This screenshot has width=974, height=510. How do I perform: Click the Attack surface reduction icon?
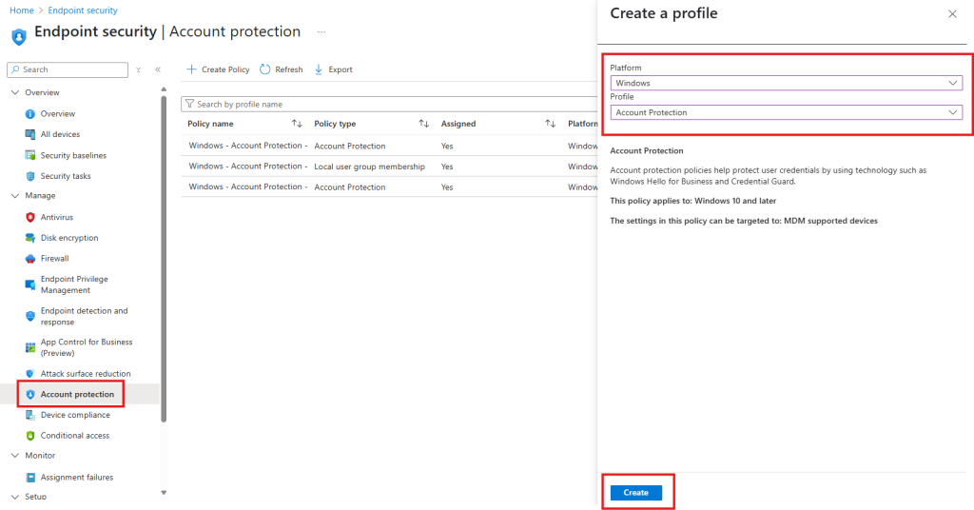pyautogui.click(x=29, y=373)
